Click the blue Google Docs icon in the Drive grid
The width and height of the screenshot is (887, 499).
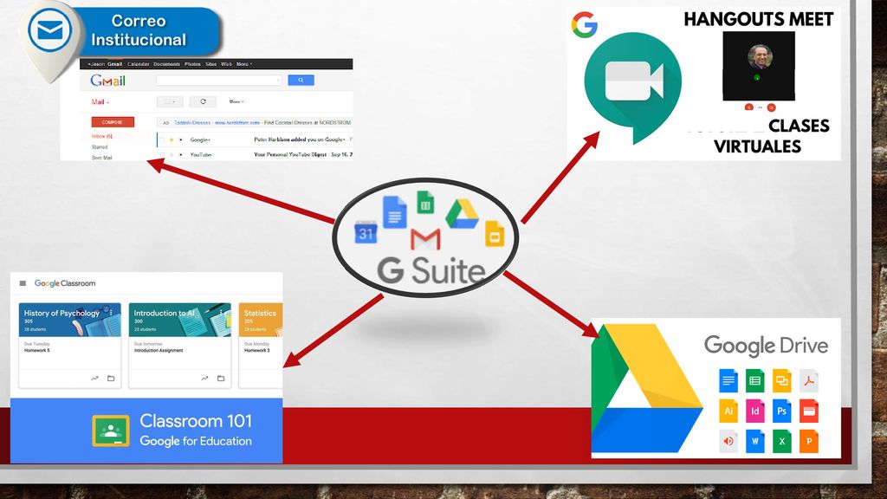tap(728, 381)
